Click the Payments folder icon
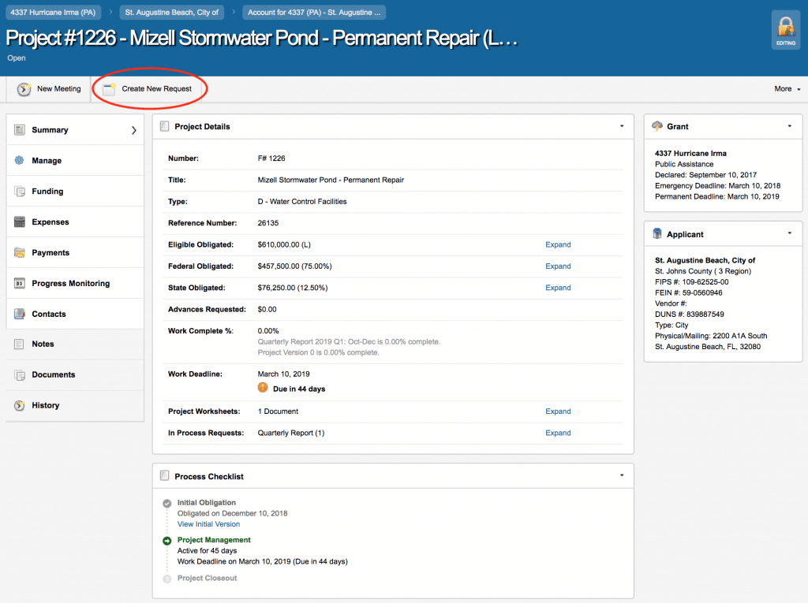The height and width of the screenshot is (603, 808). (x=20, y=253)
